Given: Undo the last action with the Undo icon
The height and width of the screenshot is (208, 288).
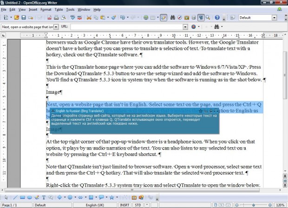Looking at the screenshot, I should [123, 18].
